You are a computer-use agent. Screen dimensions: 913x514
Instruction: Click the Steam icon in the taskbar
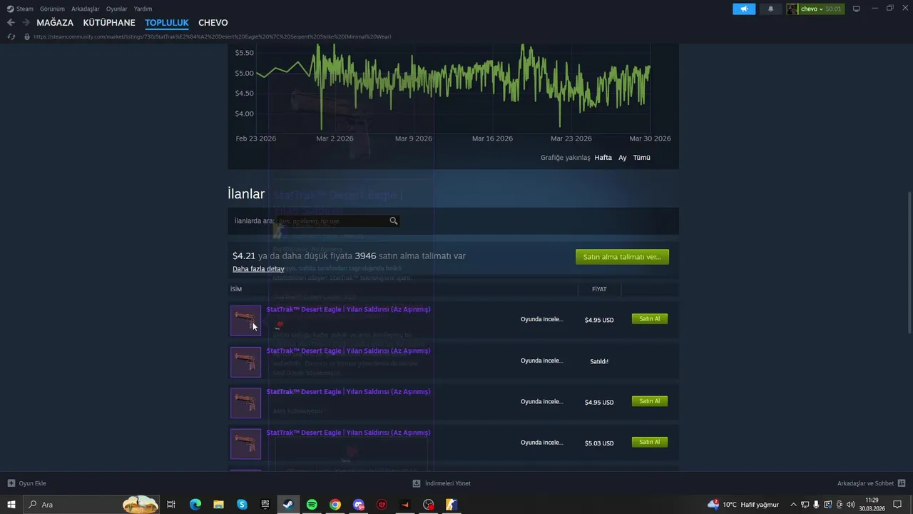(x=288, y=505)
